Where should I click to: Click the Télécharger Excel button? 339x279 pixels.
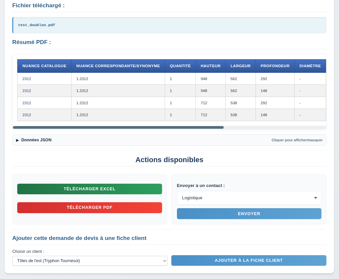(89, 189)
